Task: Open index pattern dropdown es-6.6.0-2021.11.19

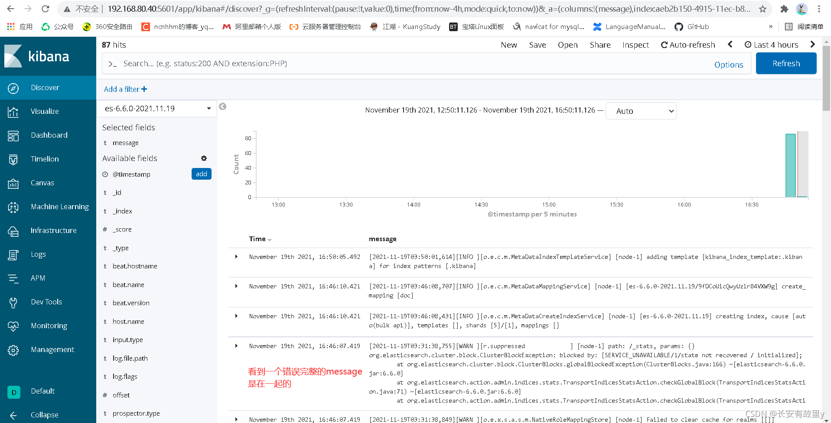Action: coord(156,109)
